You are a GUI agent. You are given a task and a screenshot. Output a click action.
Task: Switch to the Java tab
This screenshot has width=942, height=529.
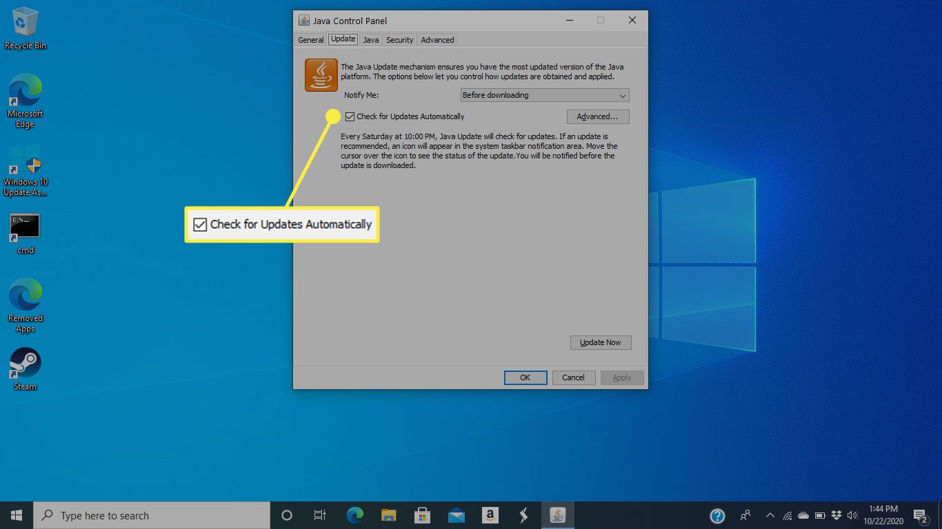coord(371,40)
